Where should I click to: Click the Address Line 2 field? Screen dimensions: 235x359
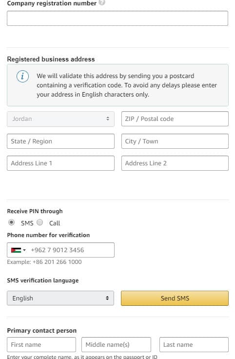tap(175, 163)
